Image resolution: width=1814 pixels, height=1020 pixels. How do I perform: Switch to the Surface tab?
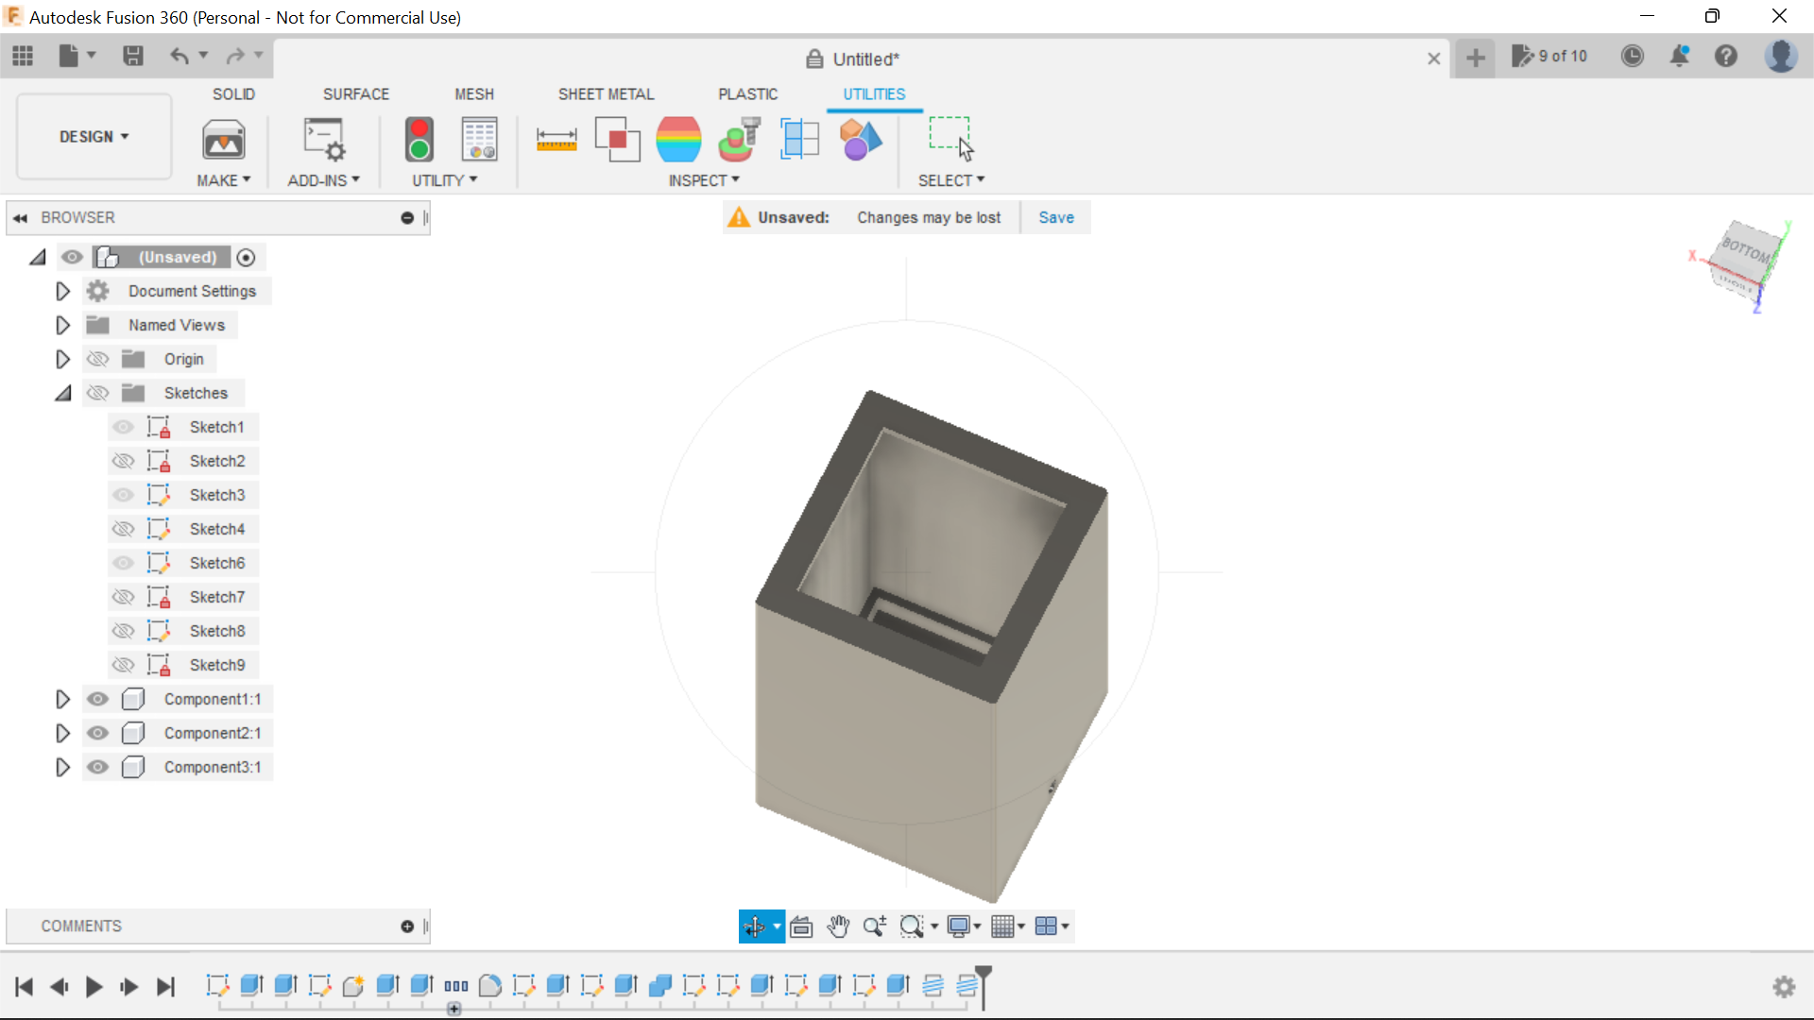point(356,93)
